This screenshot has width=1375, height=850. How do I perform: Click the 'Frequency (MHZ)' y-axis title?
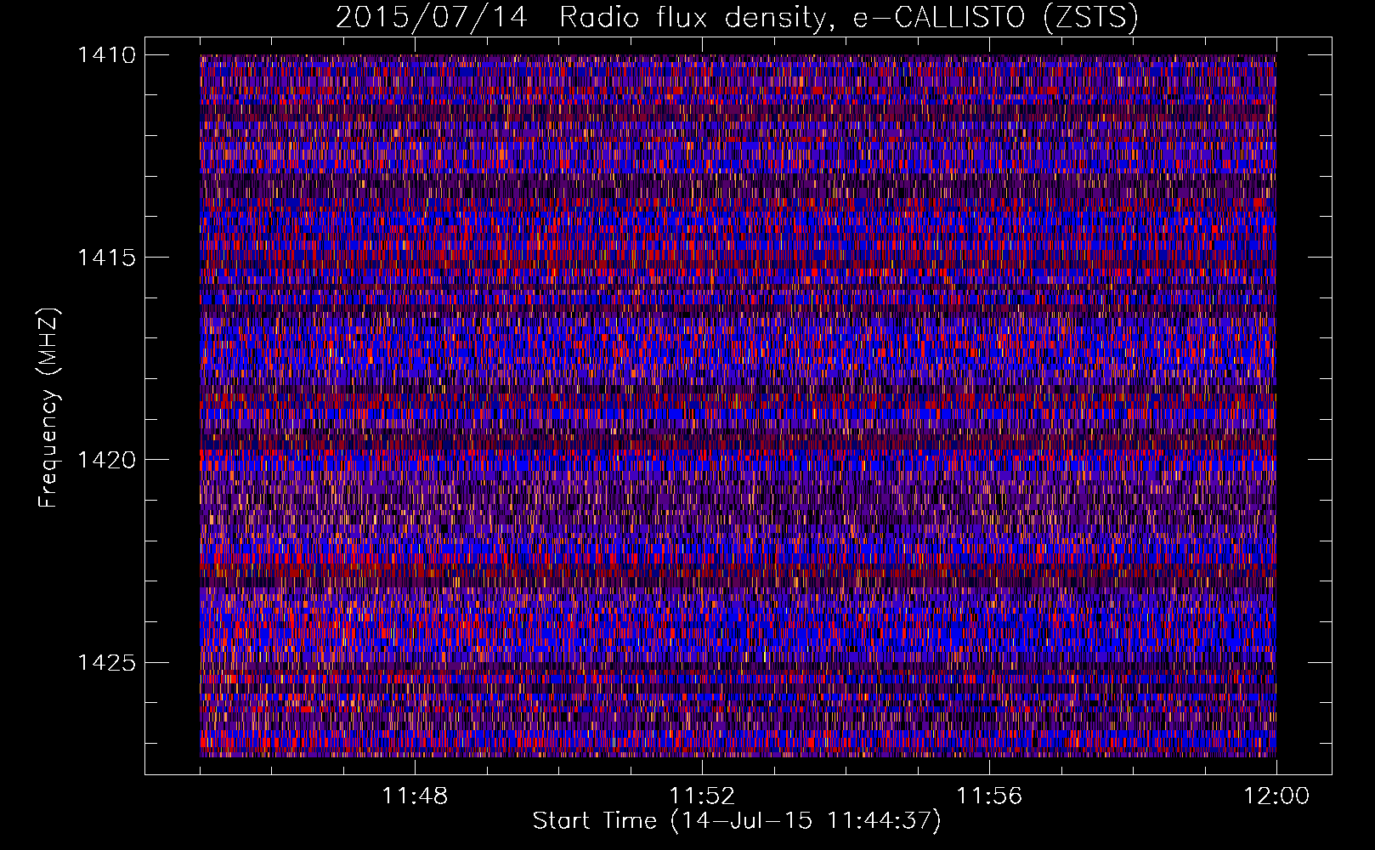click(x=48, y=408)
